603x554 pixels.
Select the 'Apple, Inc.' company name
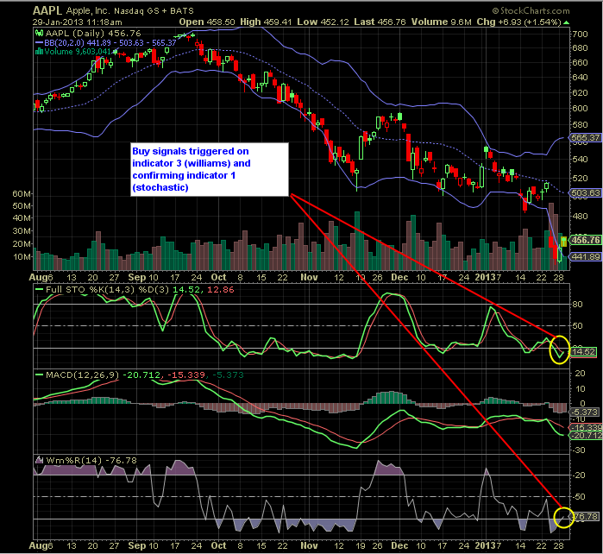point(88,10)
